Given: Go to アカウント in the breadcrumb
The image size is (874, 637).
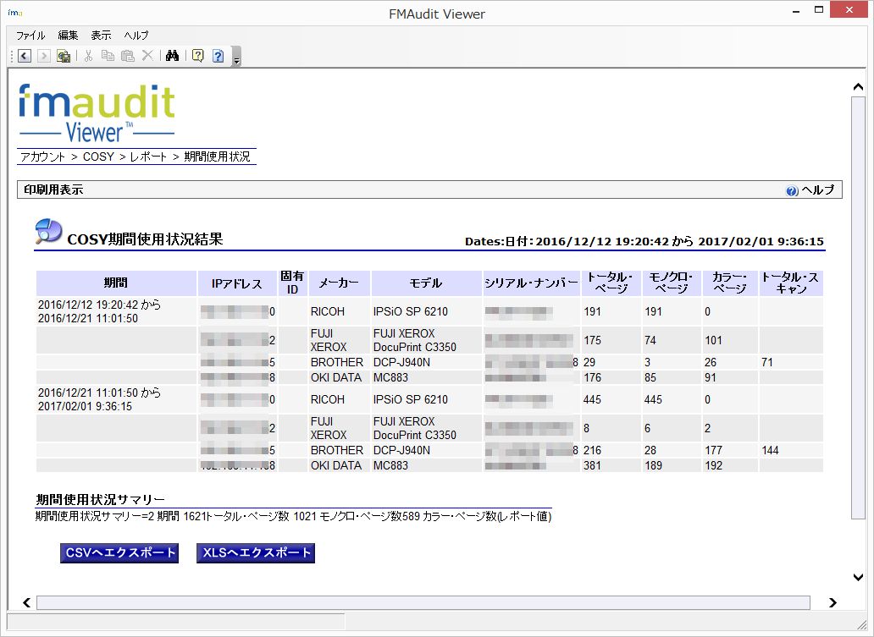Looking at the screenshot, I should pyautogui.click(x=42, y=157).
